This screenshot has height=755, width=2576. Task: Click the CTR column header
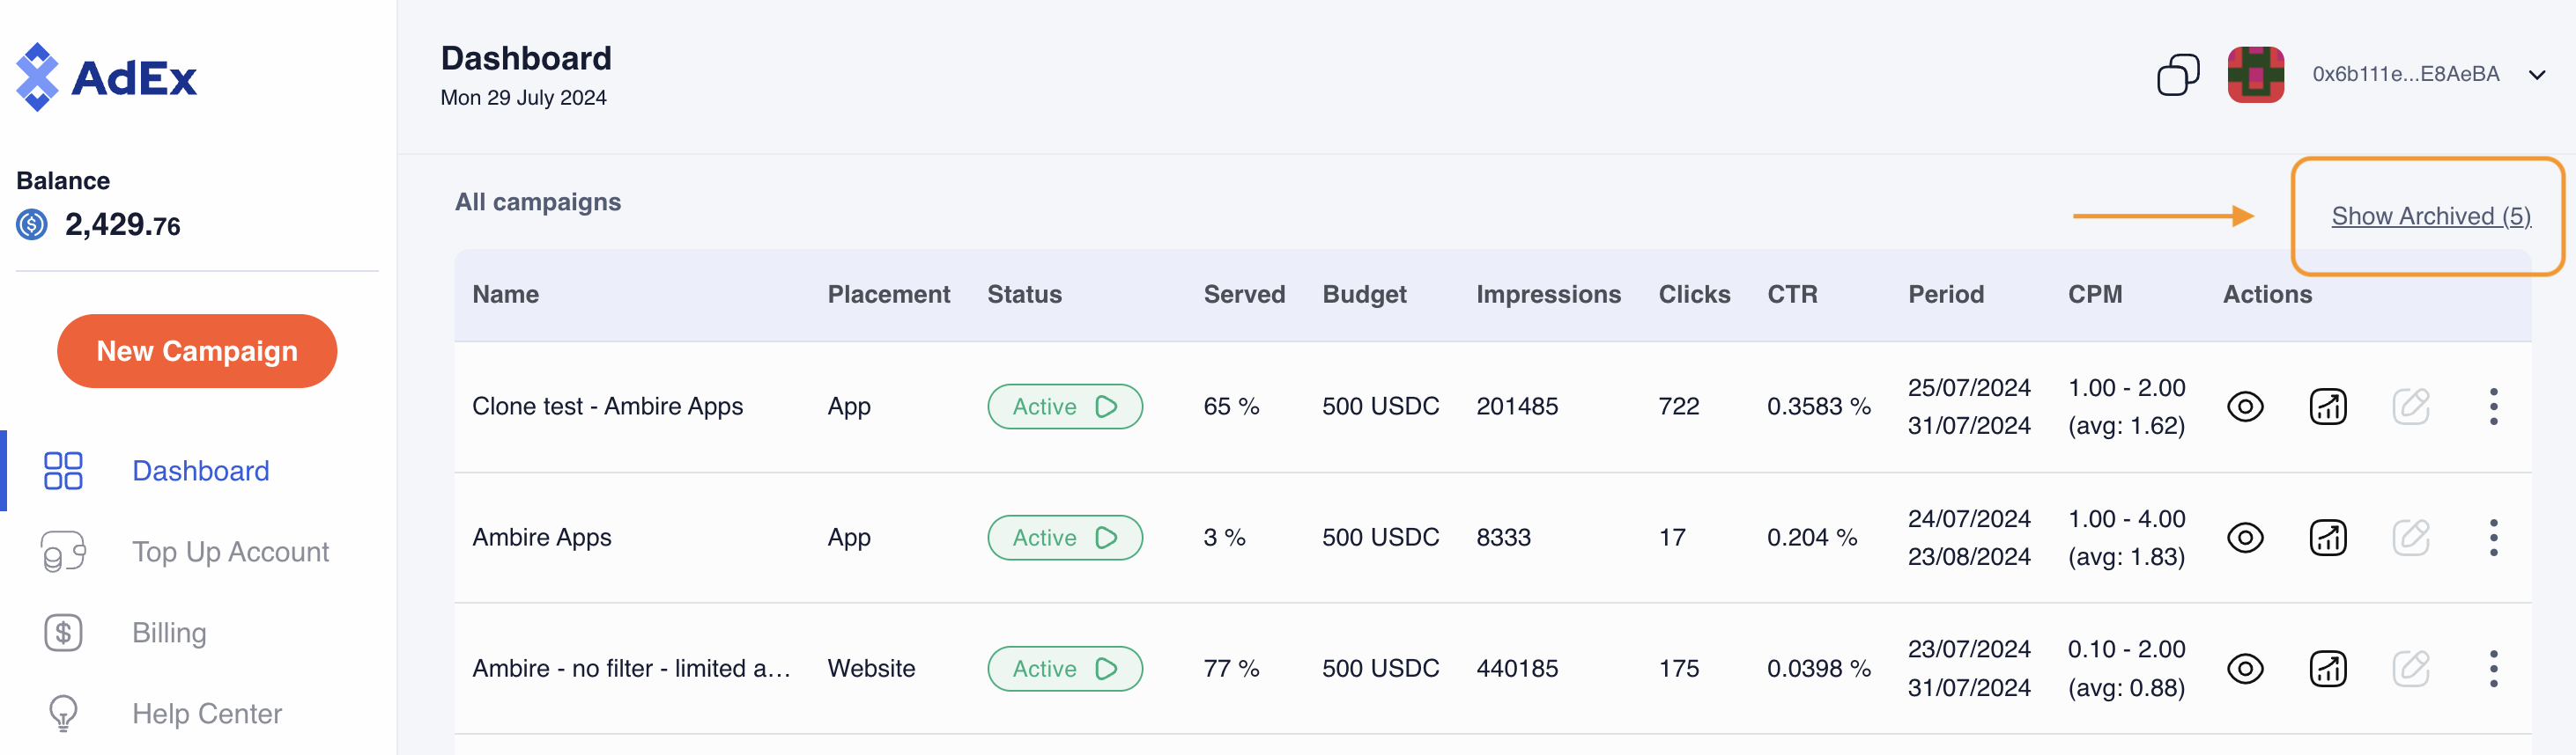1792,295
